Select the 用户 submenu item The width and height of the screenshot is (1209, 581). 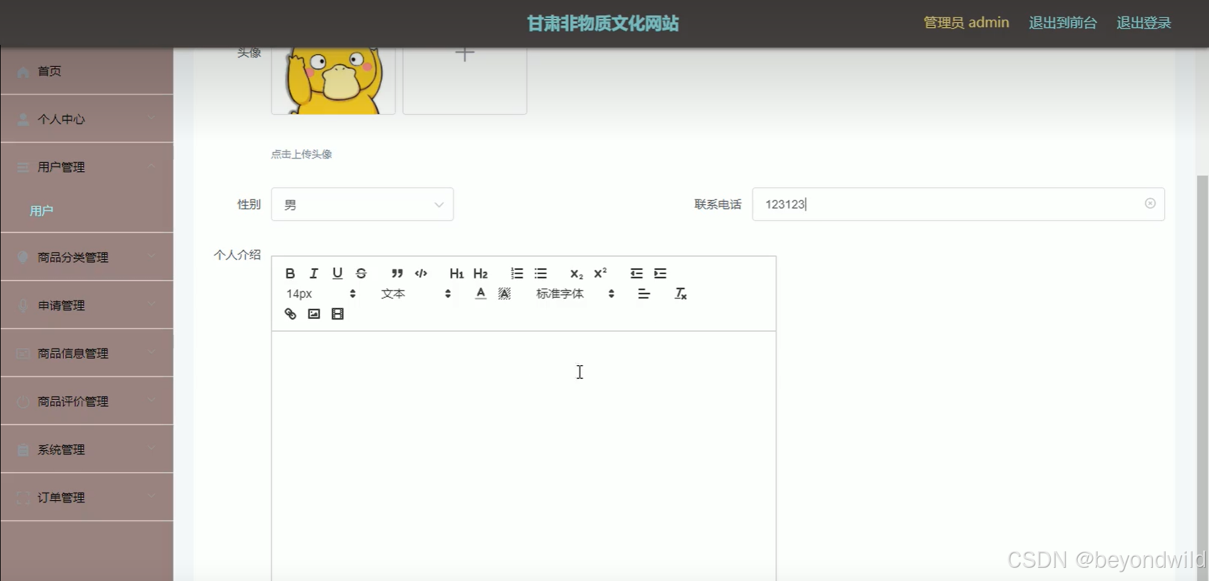pyautogui.click(x=41, y=211)
